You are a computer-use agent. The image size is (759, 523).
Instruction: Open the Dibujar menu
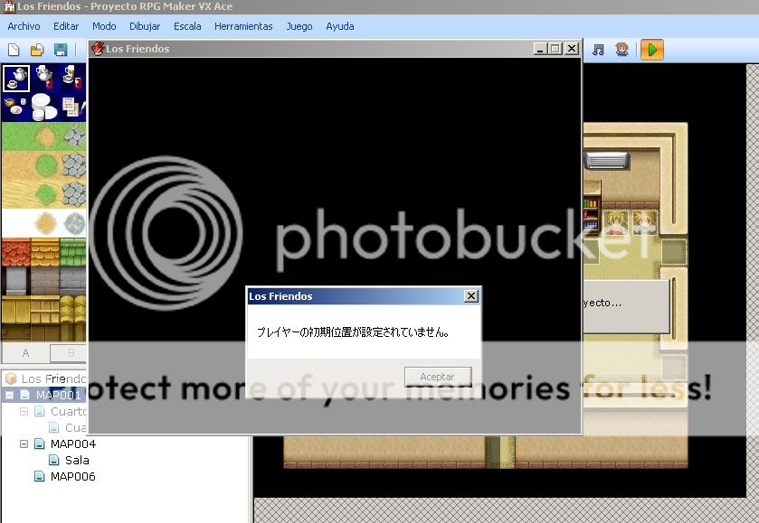[x=145, y=26]
